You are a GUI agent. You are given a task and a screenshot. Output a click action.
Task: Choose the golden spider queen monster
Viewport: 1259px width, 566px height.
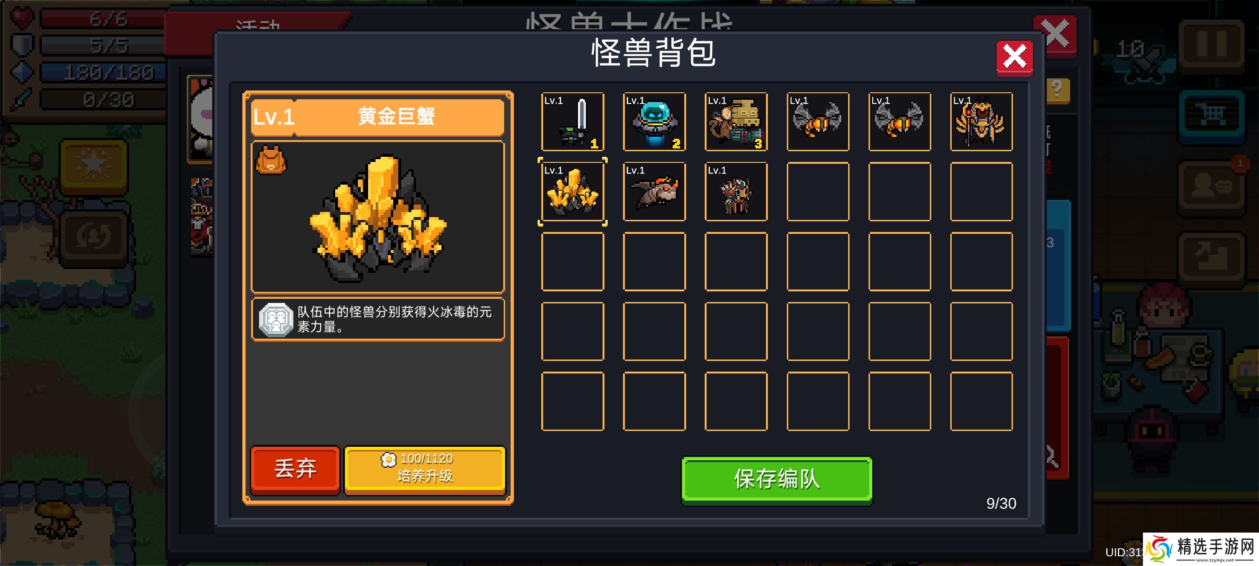pos(981,122)
